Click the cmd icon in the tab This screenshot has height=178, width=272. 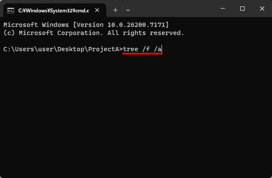coord(11,9)
